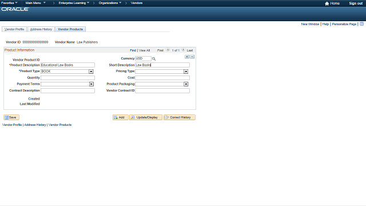This screenshot has height=206, width=366.
Task: Focus the Currency input field
Action: click(143, 58)
